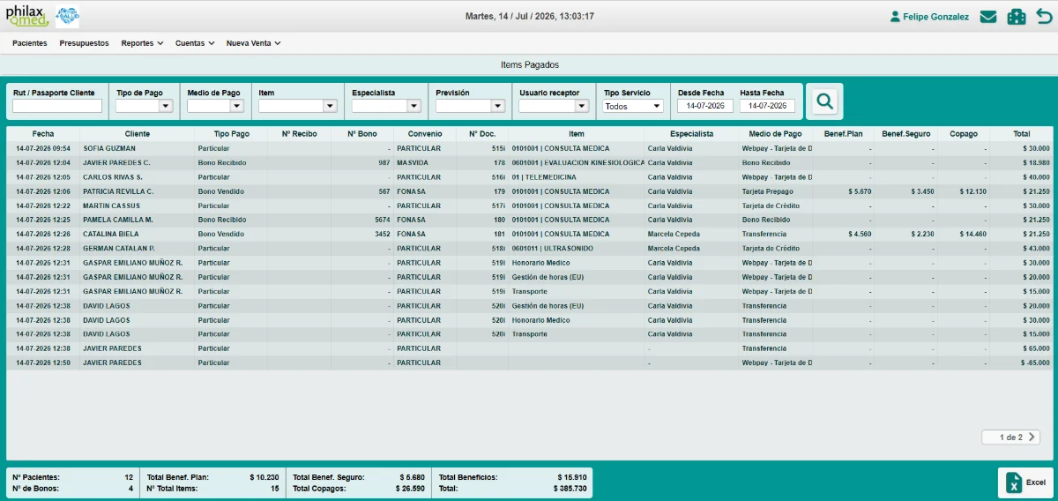Open the Reportes menu

(x=142, y=42)
